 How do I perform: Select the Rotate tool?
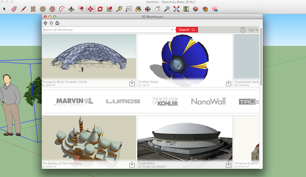(x=100, y=9)
